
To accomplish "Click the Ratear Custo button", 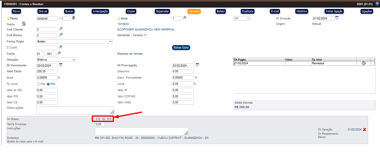I will pos(181,48).
